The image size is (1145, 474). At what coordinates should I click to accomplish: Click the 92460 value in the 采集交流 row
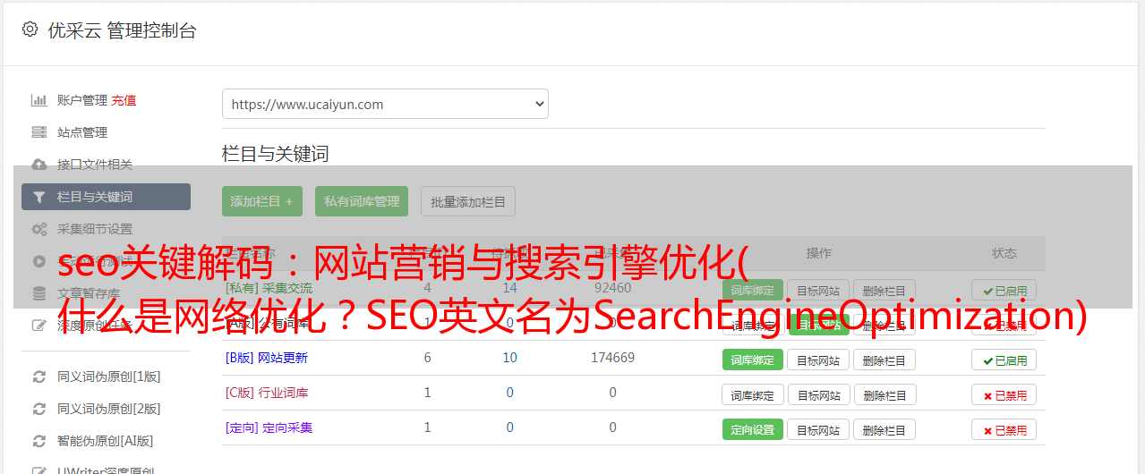pos(612,288)
